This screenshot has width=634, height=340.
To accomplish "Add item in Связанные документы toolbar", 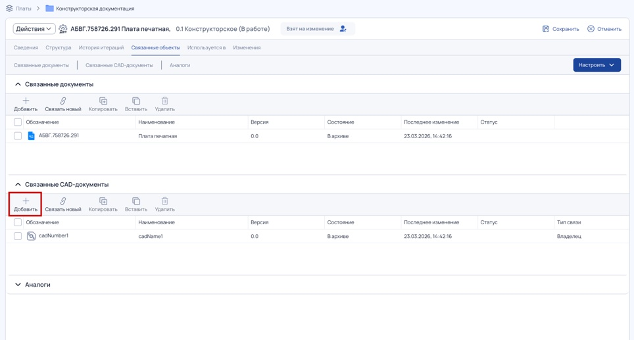I will pos(26,105).
